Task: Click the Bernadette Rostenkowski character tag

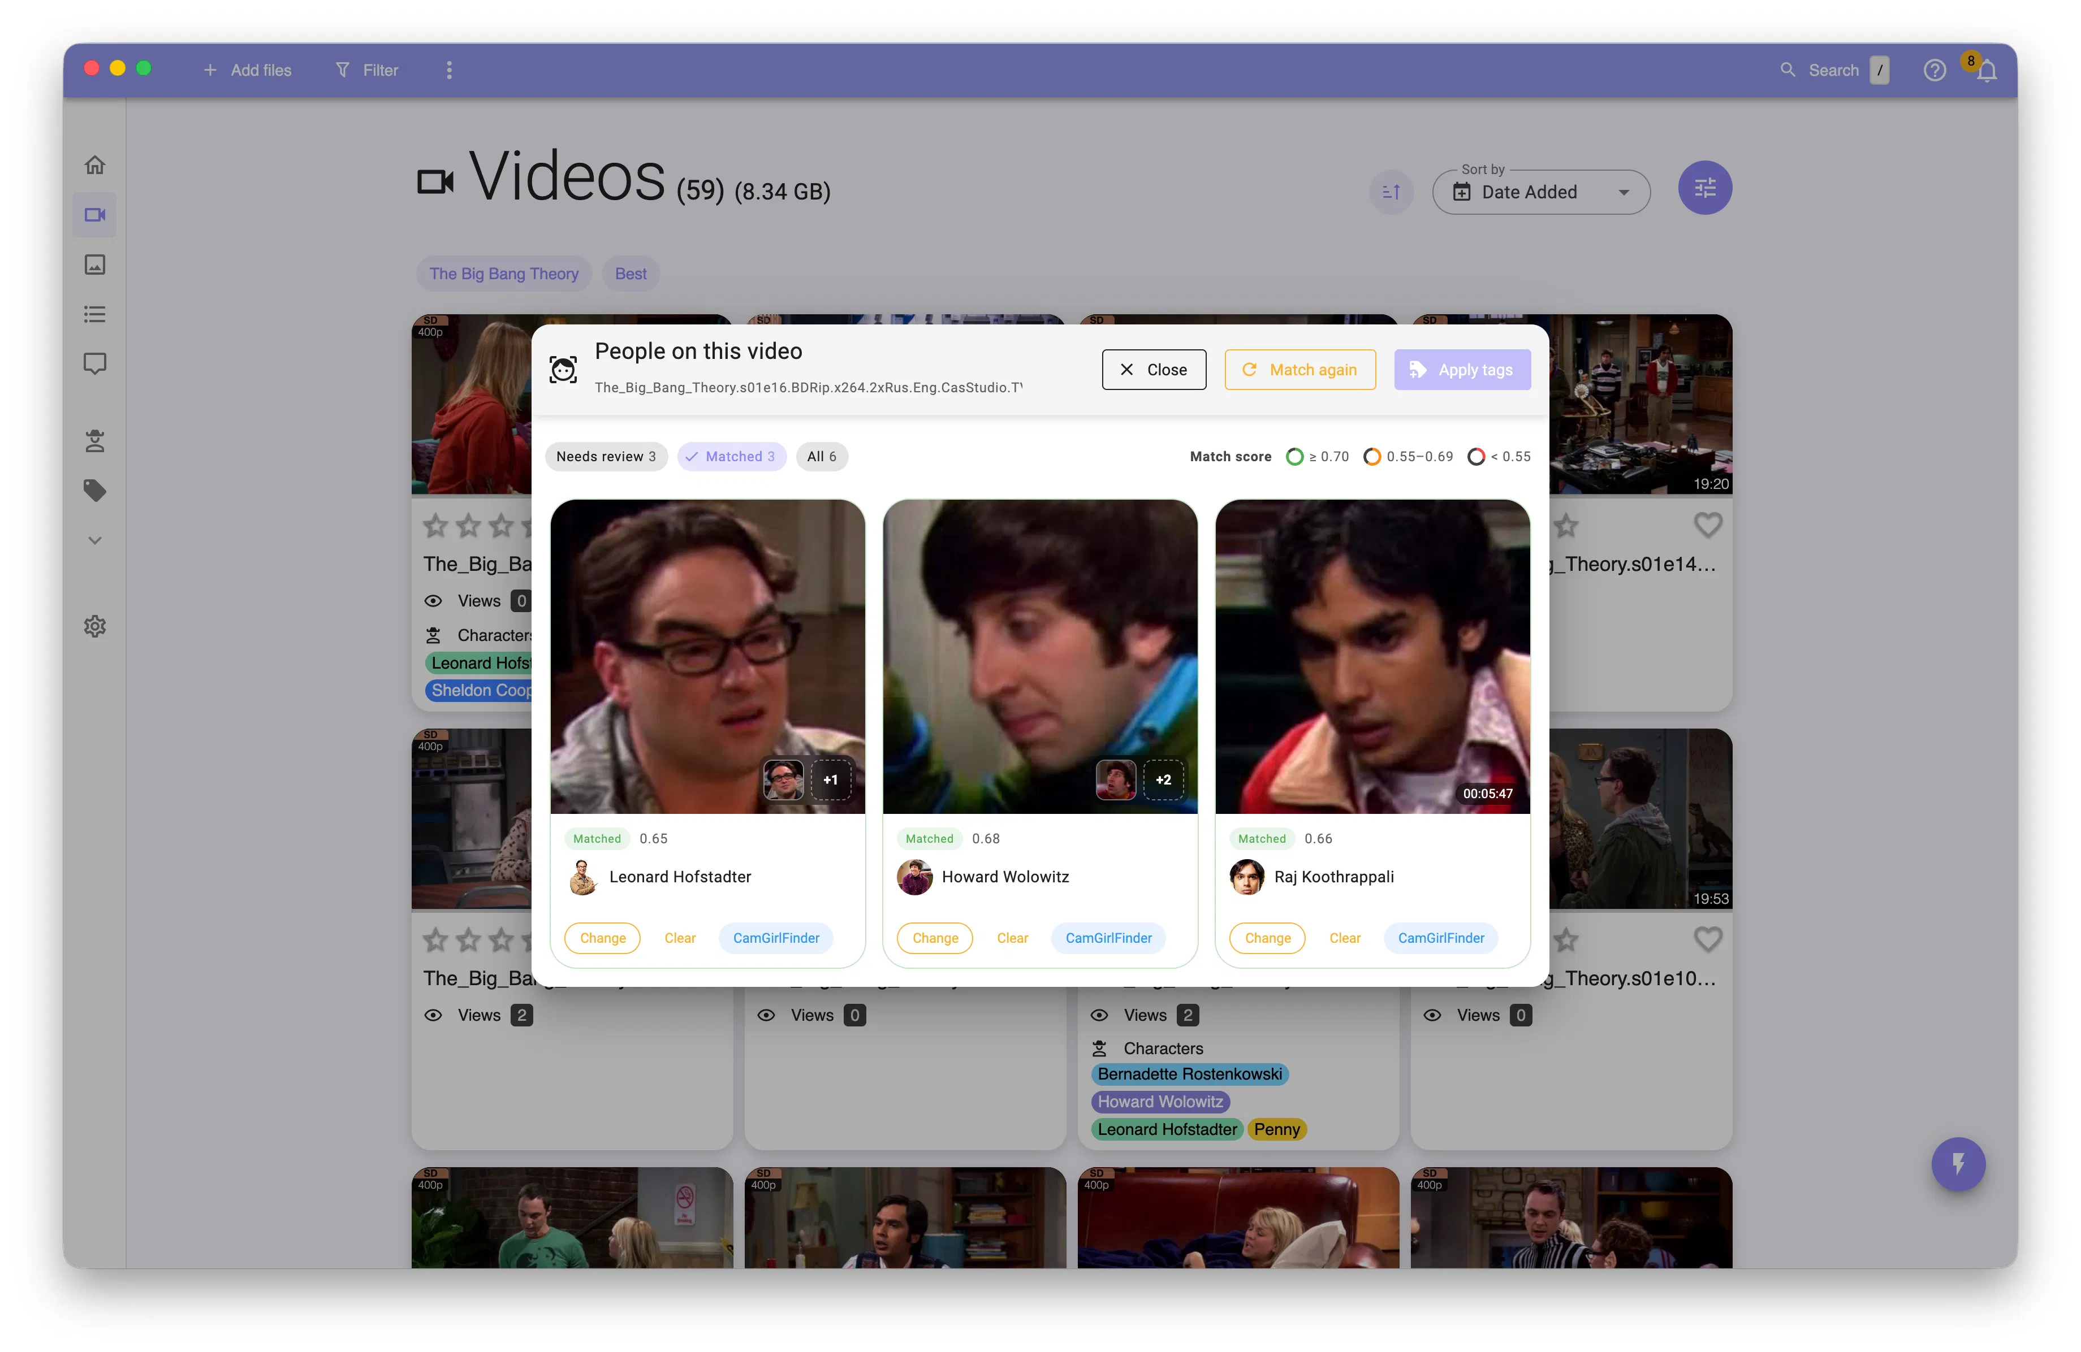Action: click(1189, 1074)
